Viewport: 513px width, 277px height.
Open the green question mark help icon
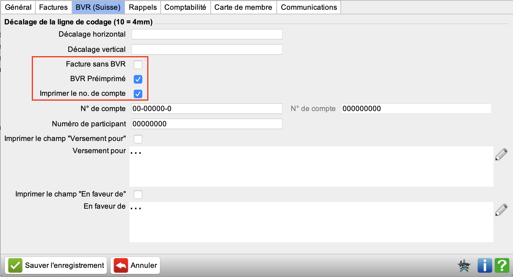tap(502, 265)
